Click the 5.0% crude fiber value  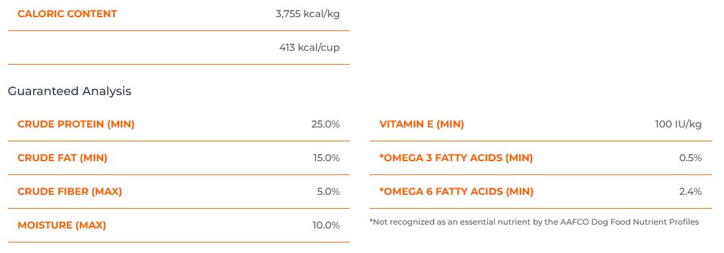[329, 192]
